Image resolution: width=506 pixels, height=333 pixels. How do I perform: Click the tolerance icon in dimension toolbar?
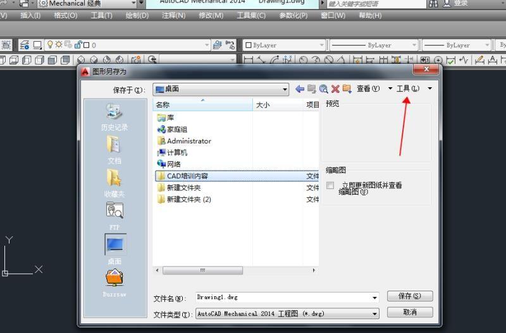tap(425, 60)
